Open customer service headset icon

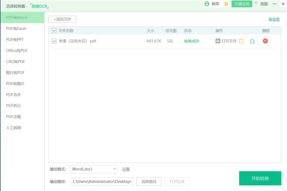(x=256, y=3)
